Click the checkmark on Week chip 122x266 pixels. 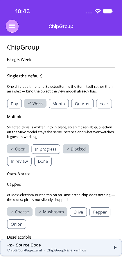29,104
